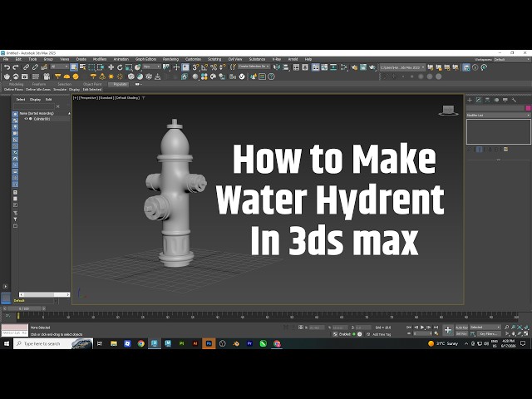Open the Display panel icon
The width and height of the screenshot is (532, 399).
[x=505, y=100]
